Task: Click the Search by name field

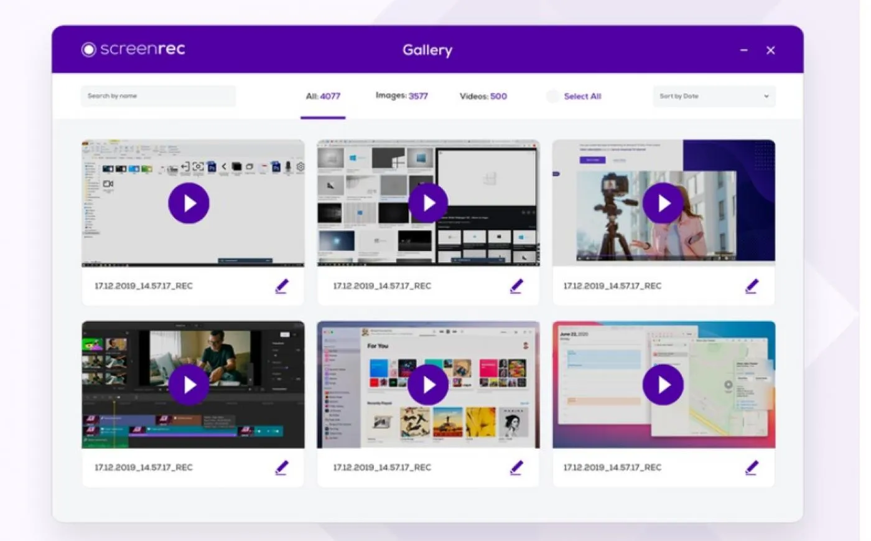Action: [159, 96]
